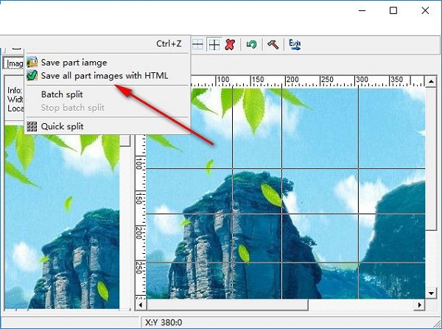Click the vertical scrollbar down arrow
This screenshot has height=329, width=442.
pyautogui.click(x=431, y=293)
